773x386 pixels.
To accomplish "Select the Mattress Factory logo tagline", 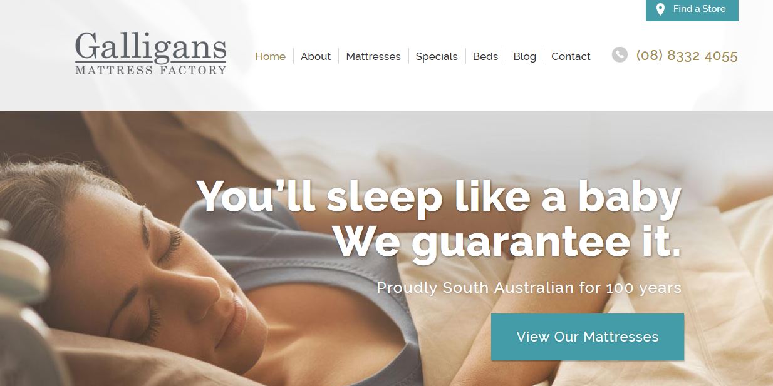I will (150, 70).
